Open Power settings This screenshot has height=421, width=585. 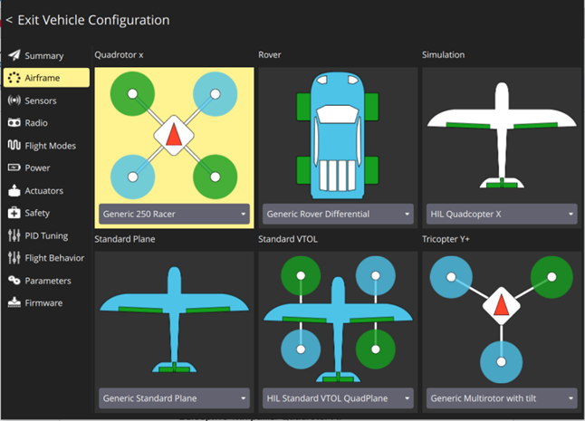pyautogui.click(x=46, y=167)
